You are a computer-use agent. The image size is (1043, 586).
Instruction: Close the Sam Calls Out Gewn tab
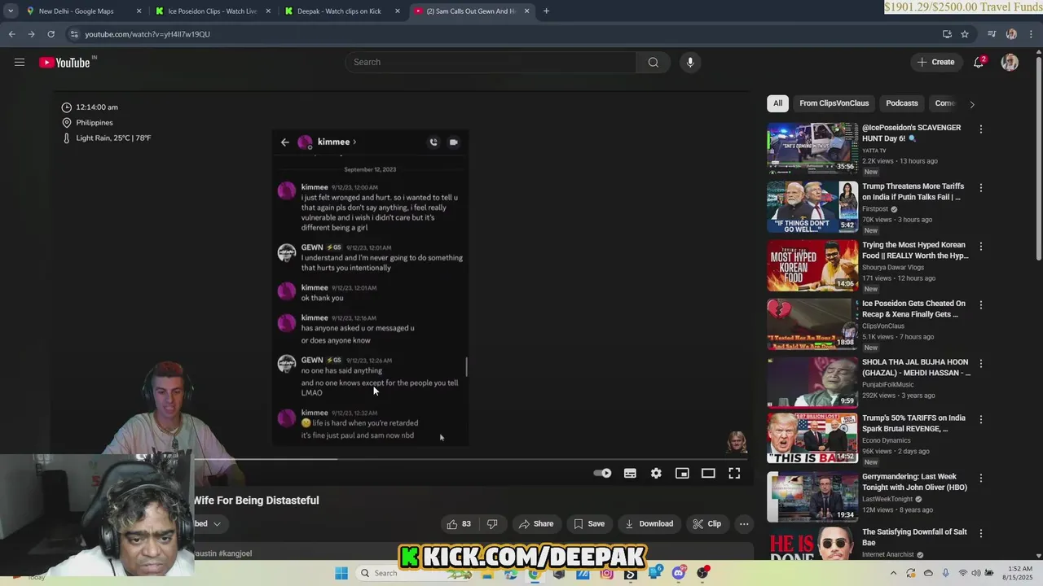pos(527,11)
